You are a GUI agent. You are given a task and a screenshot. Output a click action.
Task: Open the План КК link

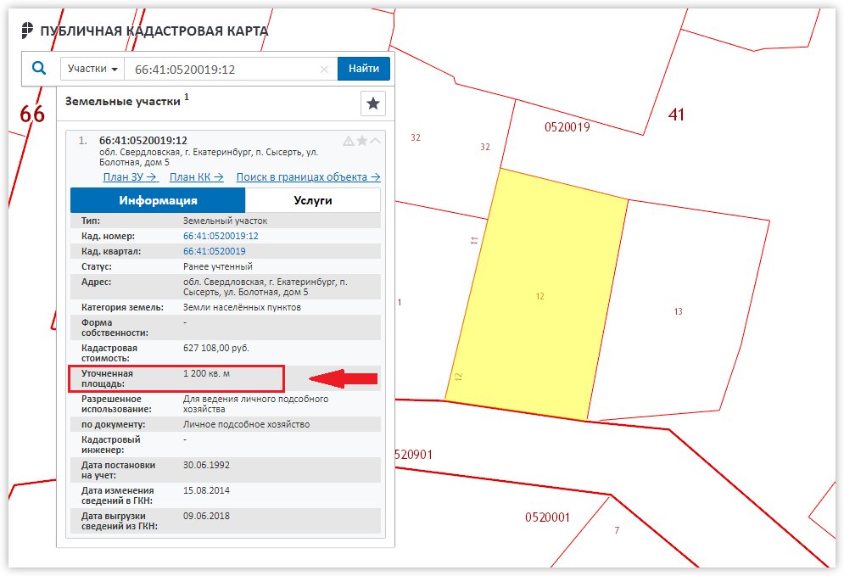pyautogui.click(x=197, y=177)
